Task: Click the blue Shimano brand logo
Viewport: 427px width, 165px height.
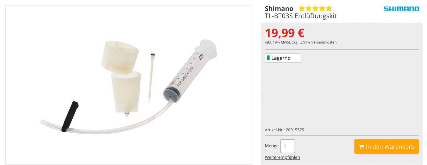Action: click(401, 9)
